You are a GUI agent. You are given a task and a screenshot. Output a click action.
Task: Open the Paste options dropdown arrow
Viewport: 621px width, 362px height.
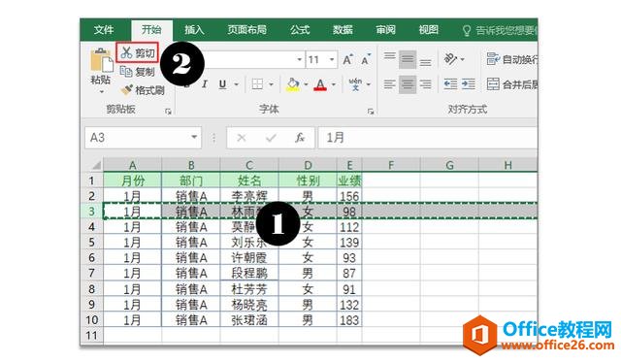(x=101, y=91)
